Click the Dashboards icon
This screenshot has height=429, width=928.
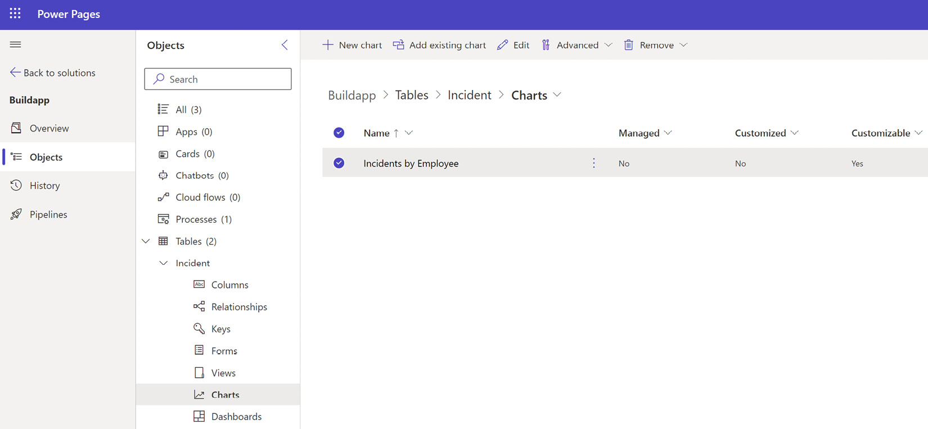click(199, 416)
